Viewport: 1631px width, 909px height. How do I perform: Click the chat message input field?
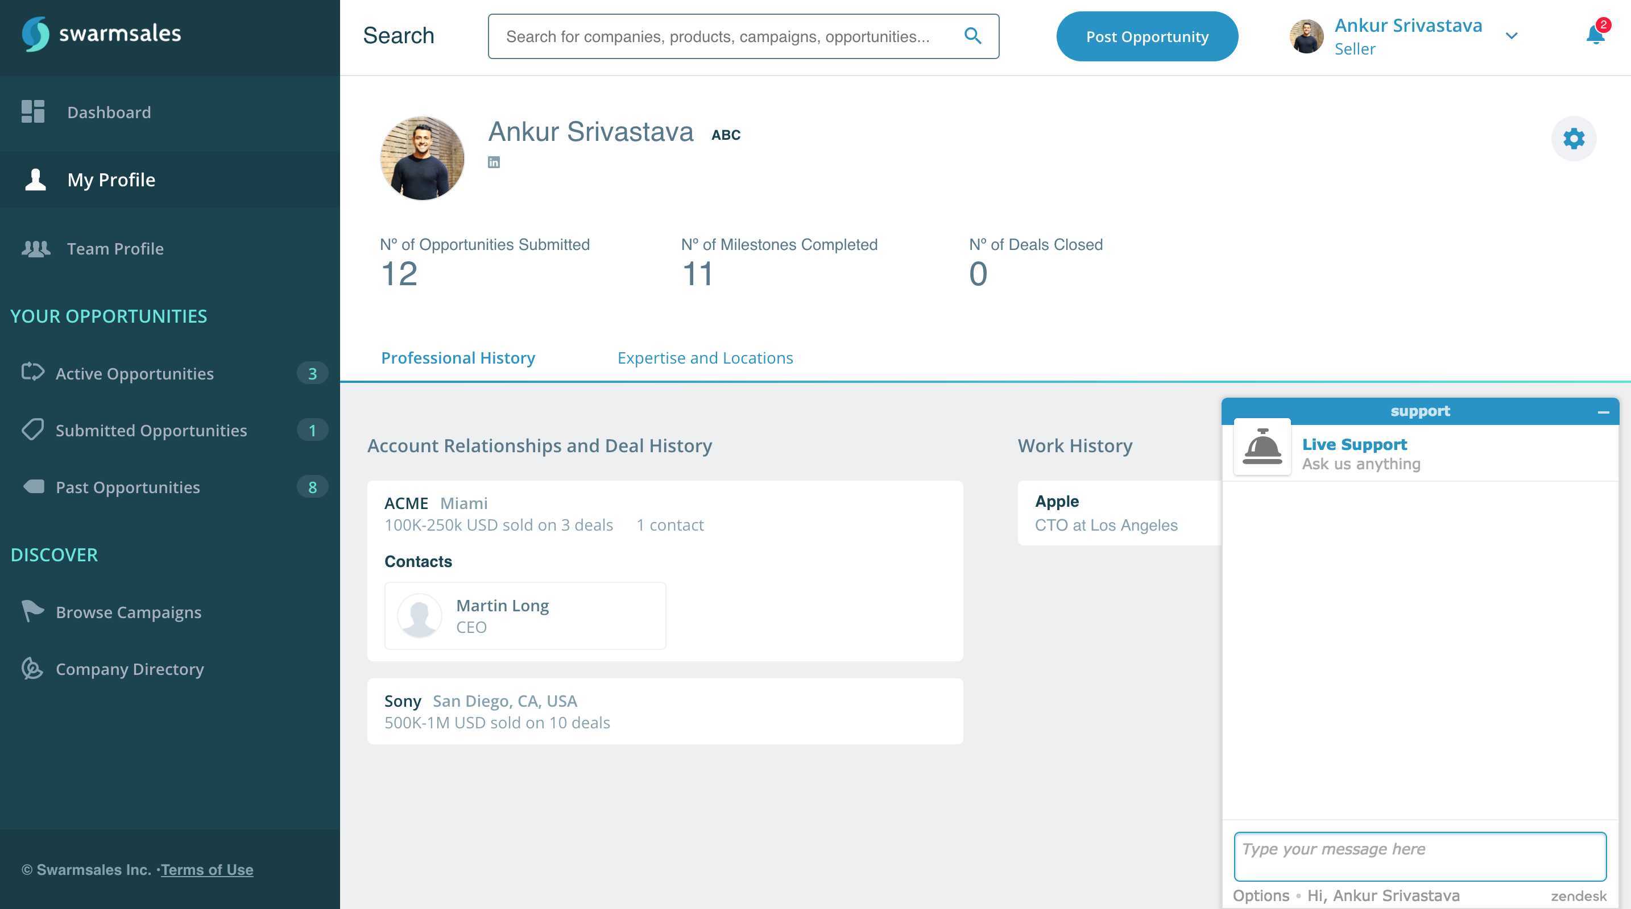(1419, 856)
